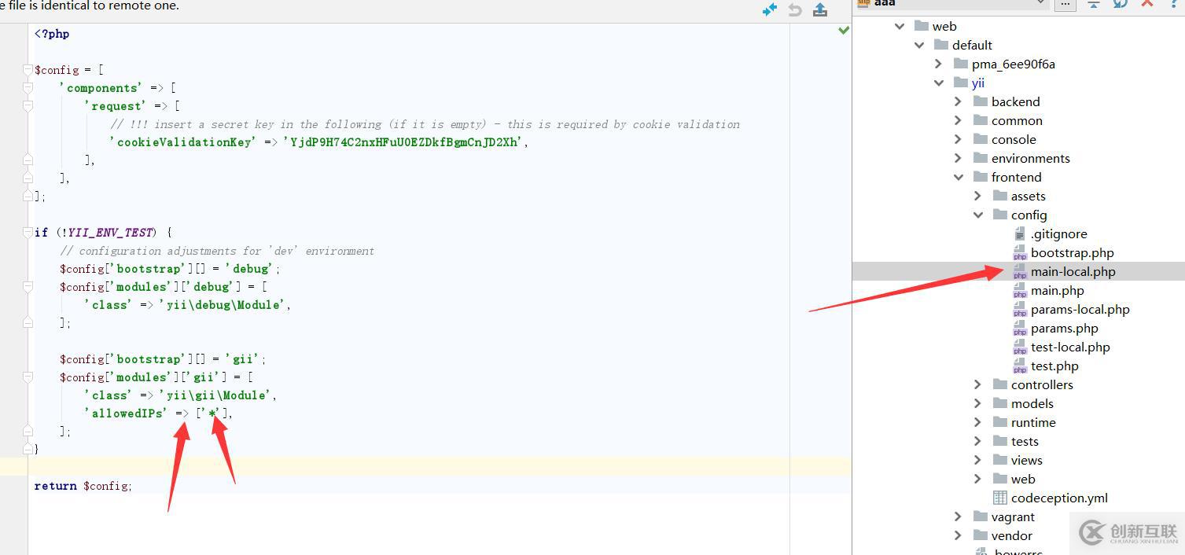Click the yii folder icon
The image size is (1185, 555).
(x=960, y=83)
